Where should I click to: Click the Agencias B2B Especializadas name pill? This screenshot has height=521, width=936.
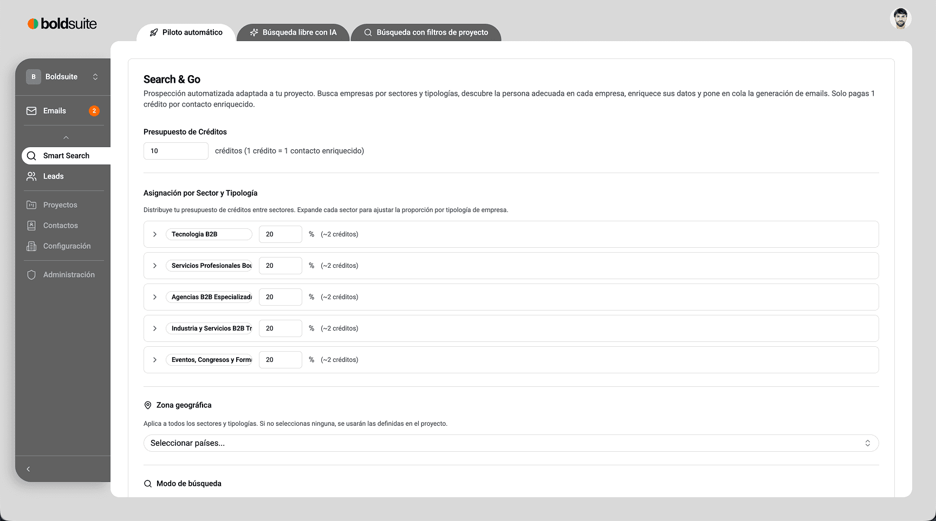[x=209, y=297]
